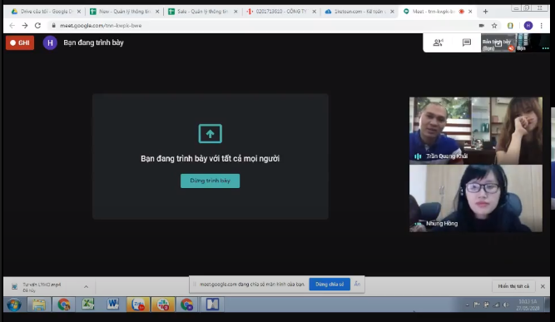Open the participants panel icon
This screenshot has height=322, width=555.
point(439,42)
